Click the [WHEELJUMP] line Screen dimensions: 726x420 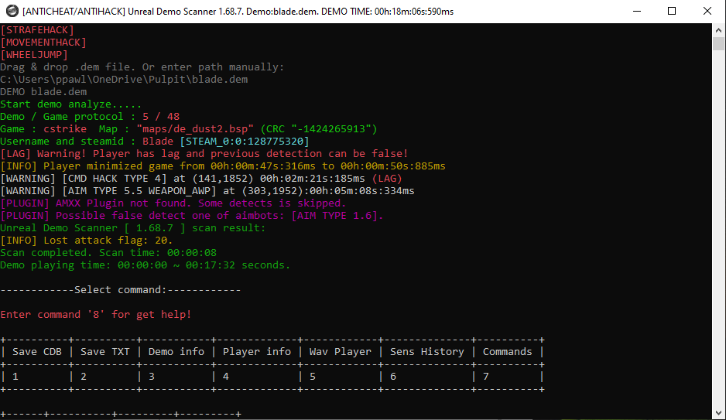tap(34, 55)
